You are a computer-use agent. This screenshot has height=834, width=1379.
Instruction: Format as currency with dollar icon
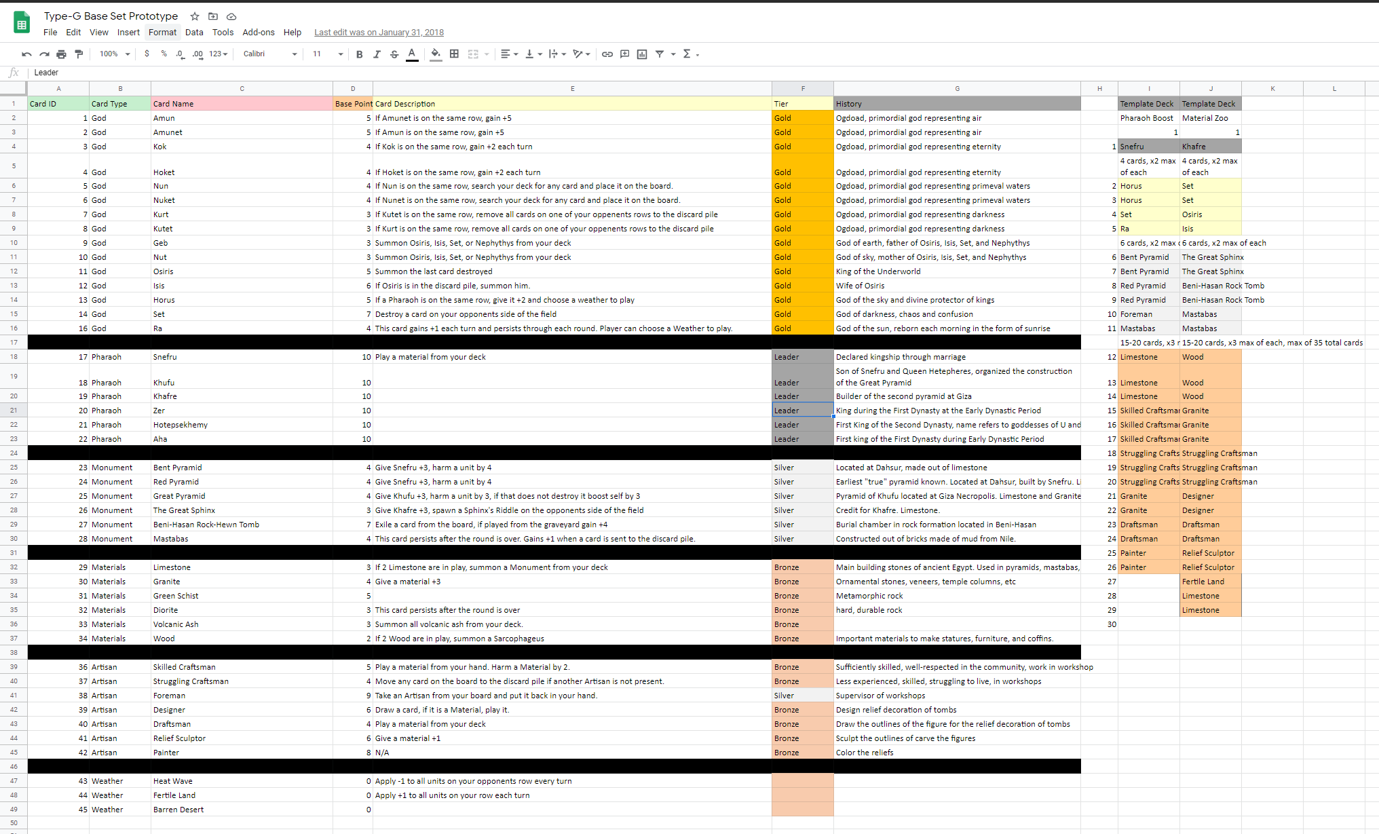(147, 54)
